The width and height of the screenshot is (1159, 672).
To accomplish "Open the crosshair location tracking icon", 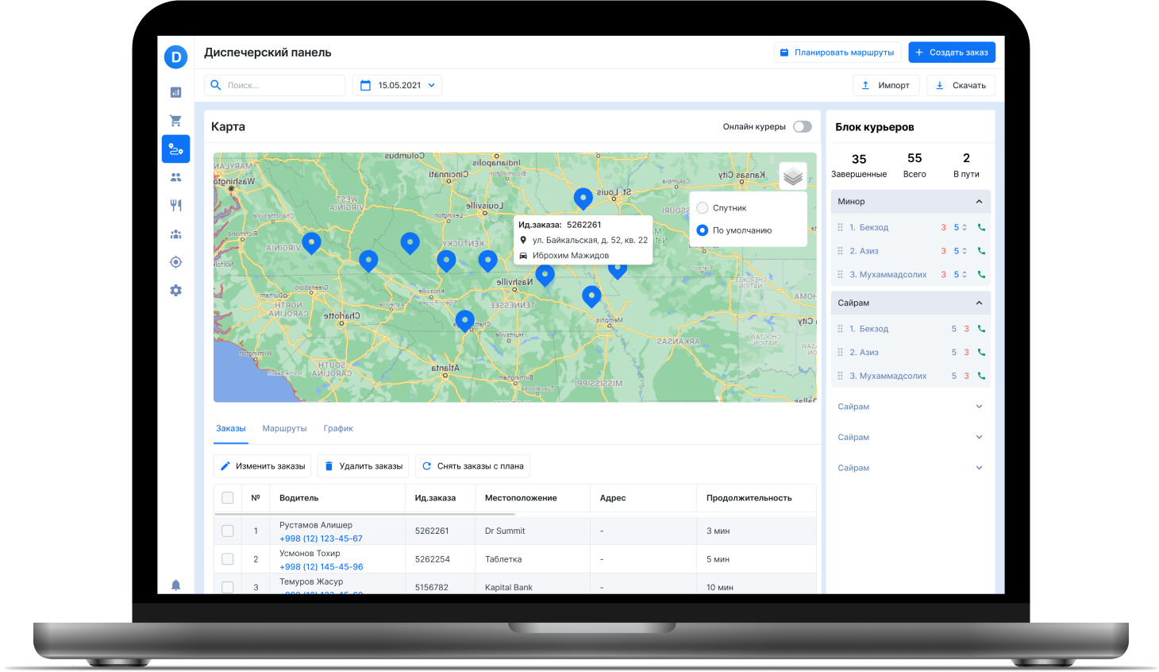I will (175, 262).
